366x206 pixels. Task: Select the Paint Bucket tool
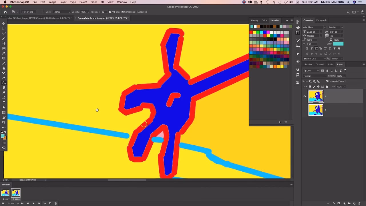pos(3,83)
